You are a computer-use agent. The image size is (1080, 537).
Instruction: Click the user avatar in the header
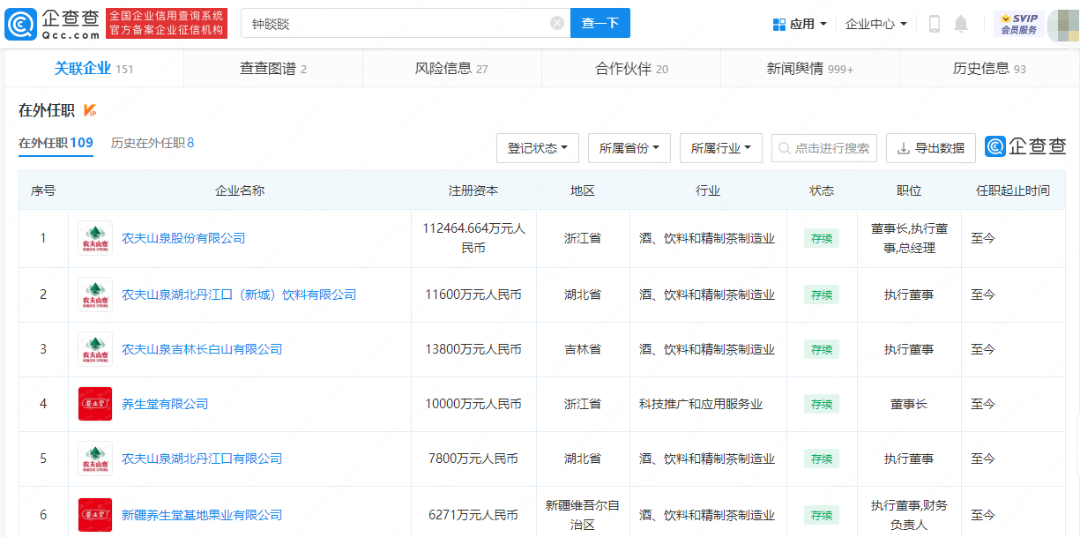tap(1062, 24)
